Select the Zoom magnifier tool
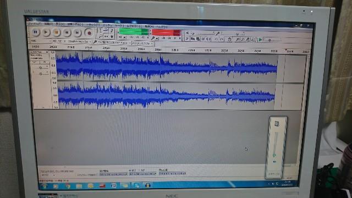 click(100, 36)
